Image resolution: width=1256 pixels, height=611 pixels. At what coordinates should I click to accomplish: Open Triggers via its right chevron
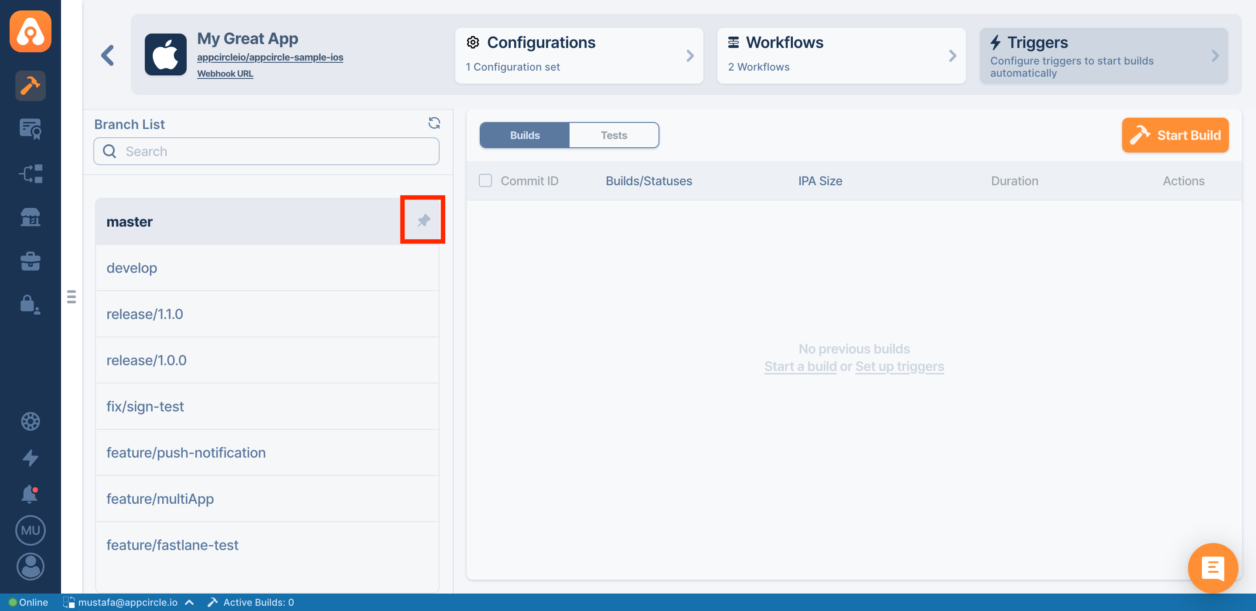click(x=1215, y=55)
